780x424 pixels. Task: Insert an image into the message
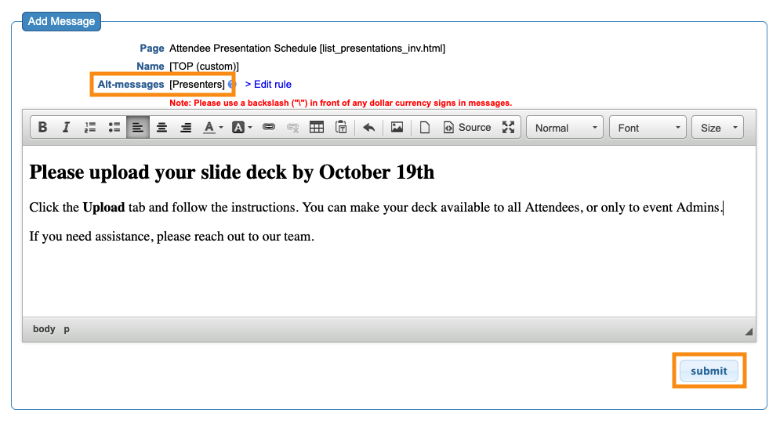(x=397, y=128)
